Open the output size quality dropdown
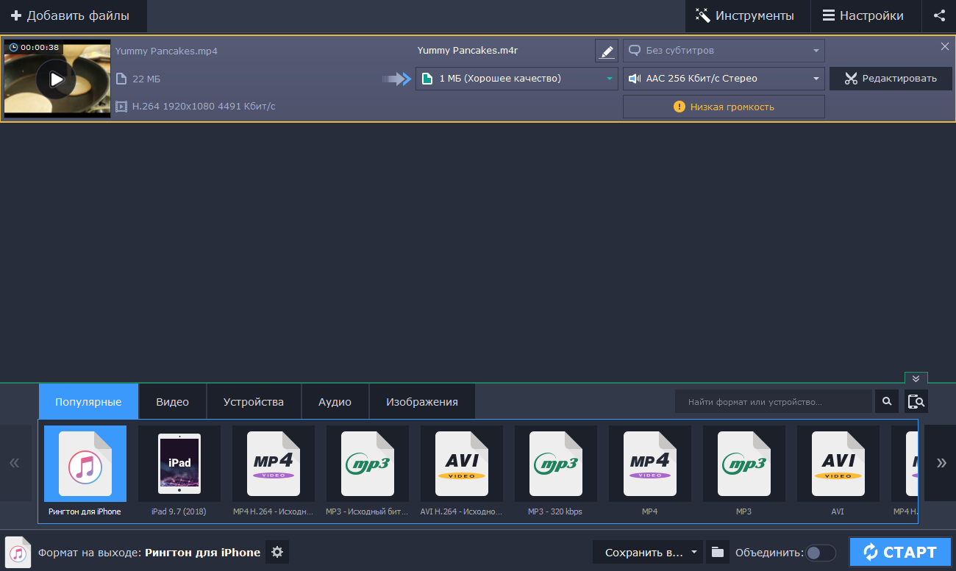 (516, 79)
